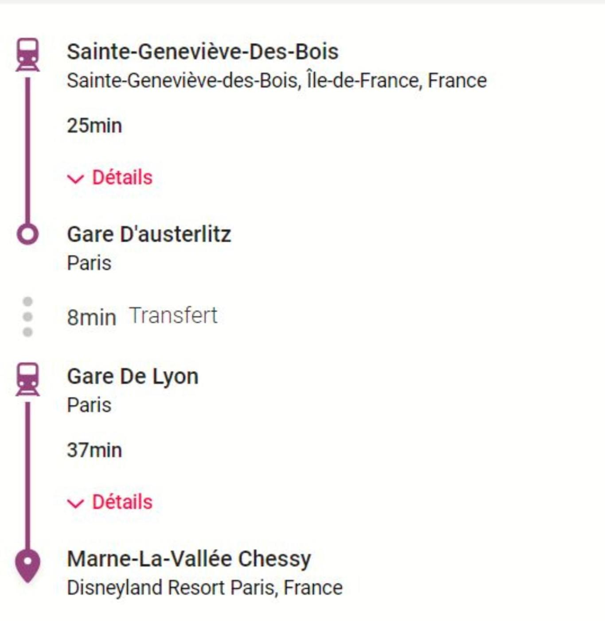Viewport: 605px width, 621px height.
Task: Click the 25min duration text
Action: coord(94,126)
